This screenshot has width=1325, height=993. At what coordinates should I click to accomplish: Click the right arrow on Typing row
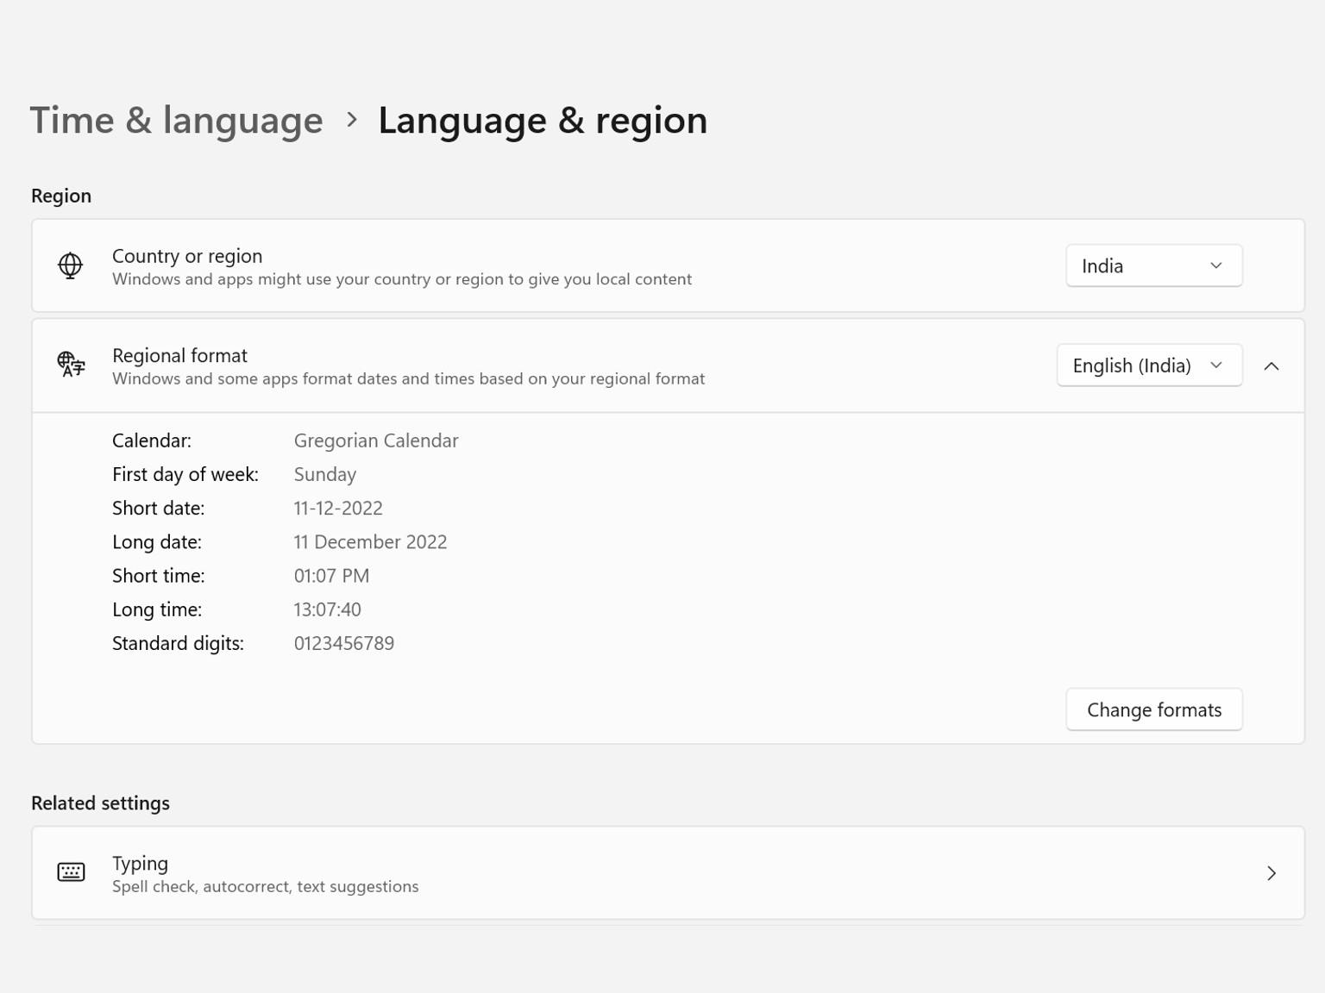click(x=1271, y=873)
